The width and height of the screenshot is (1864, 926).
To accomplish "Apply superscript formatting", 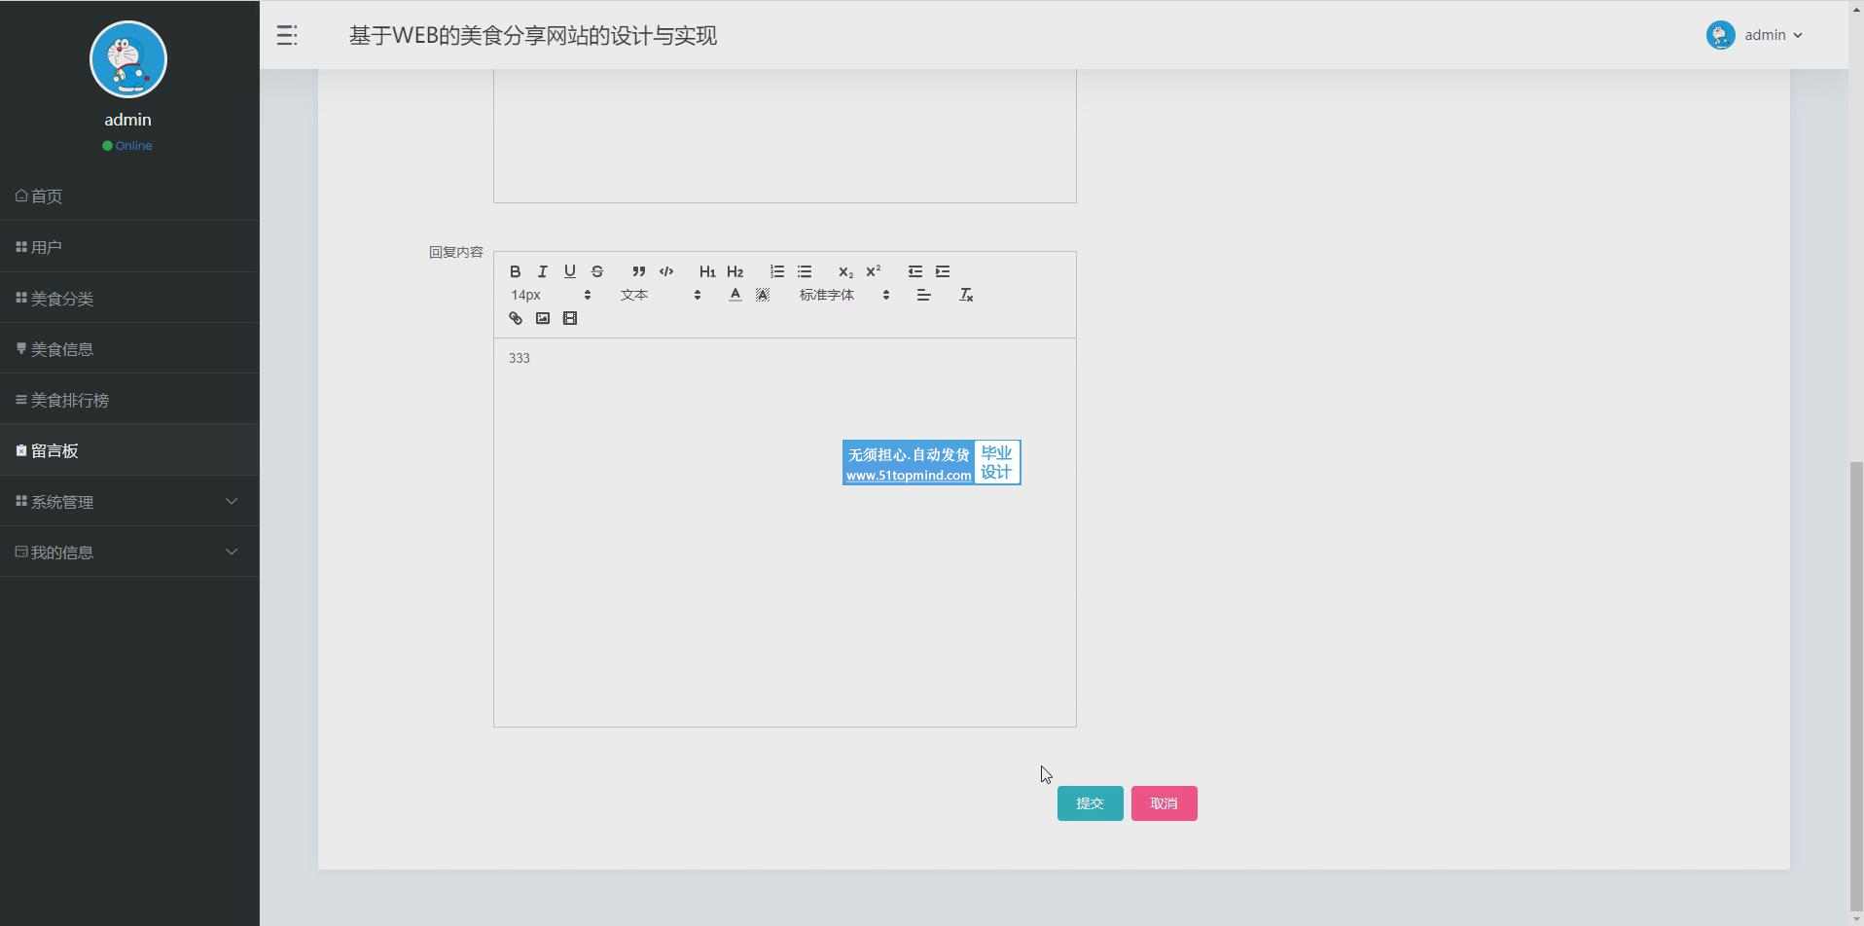I will pos(874,271).
